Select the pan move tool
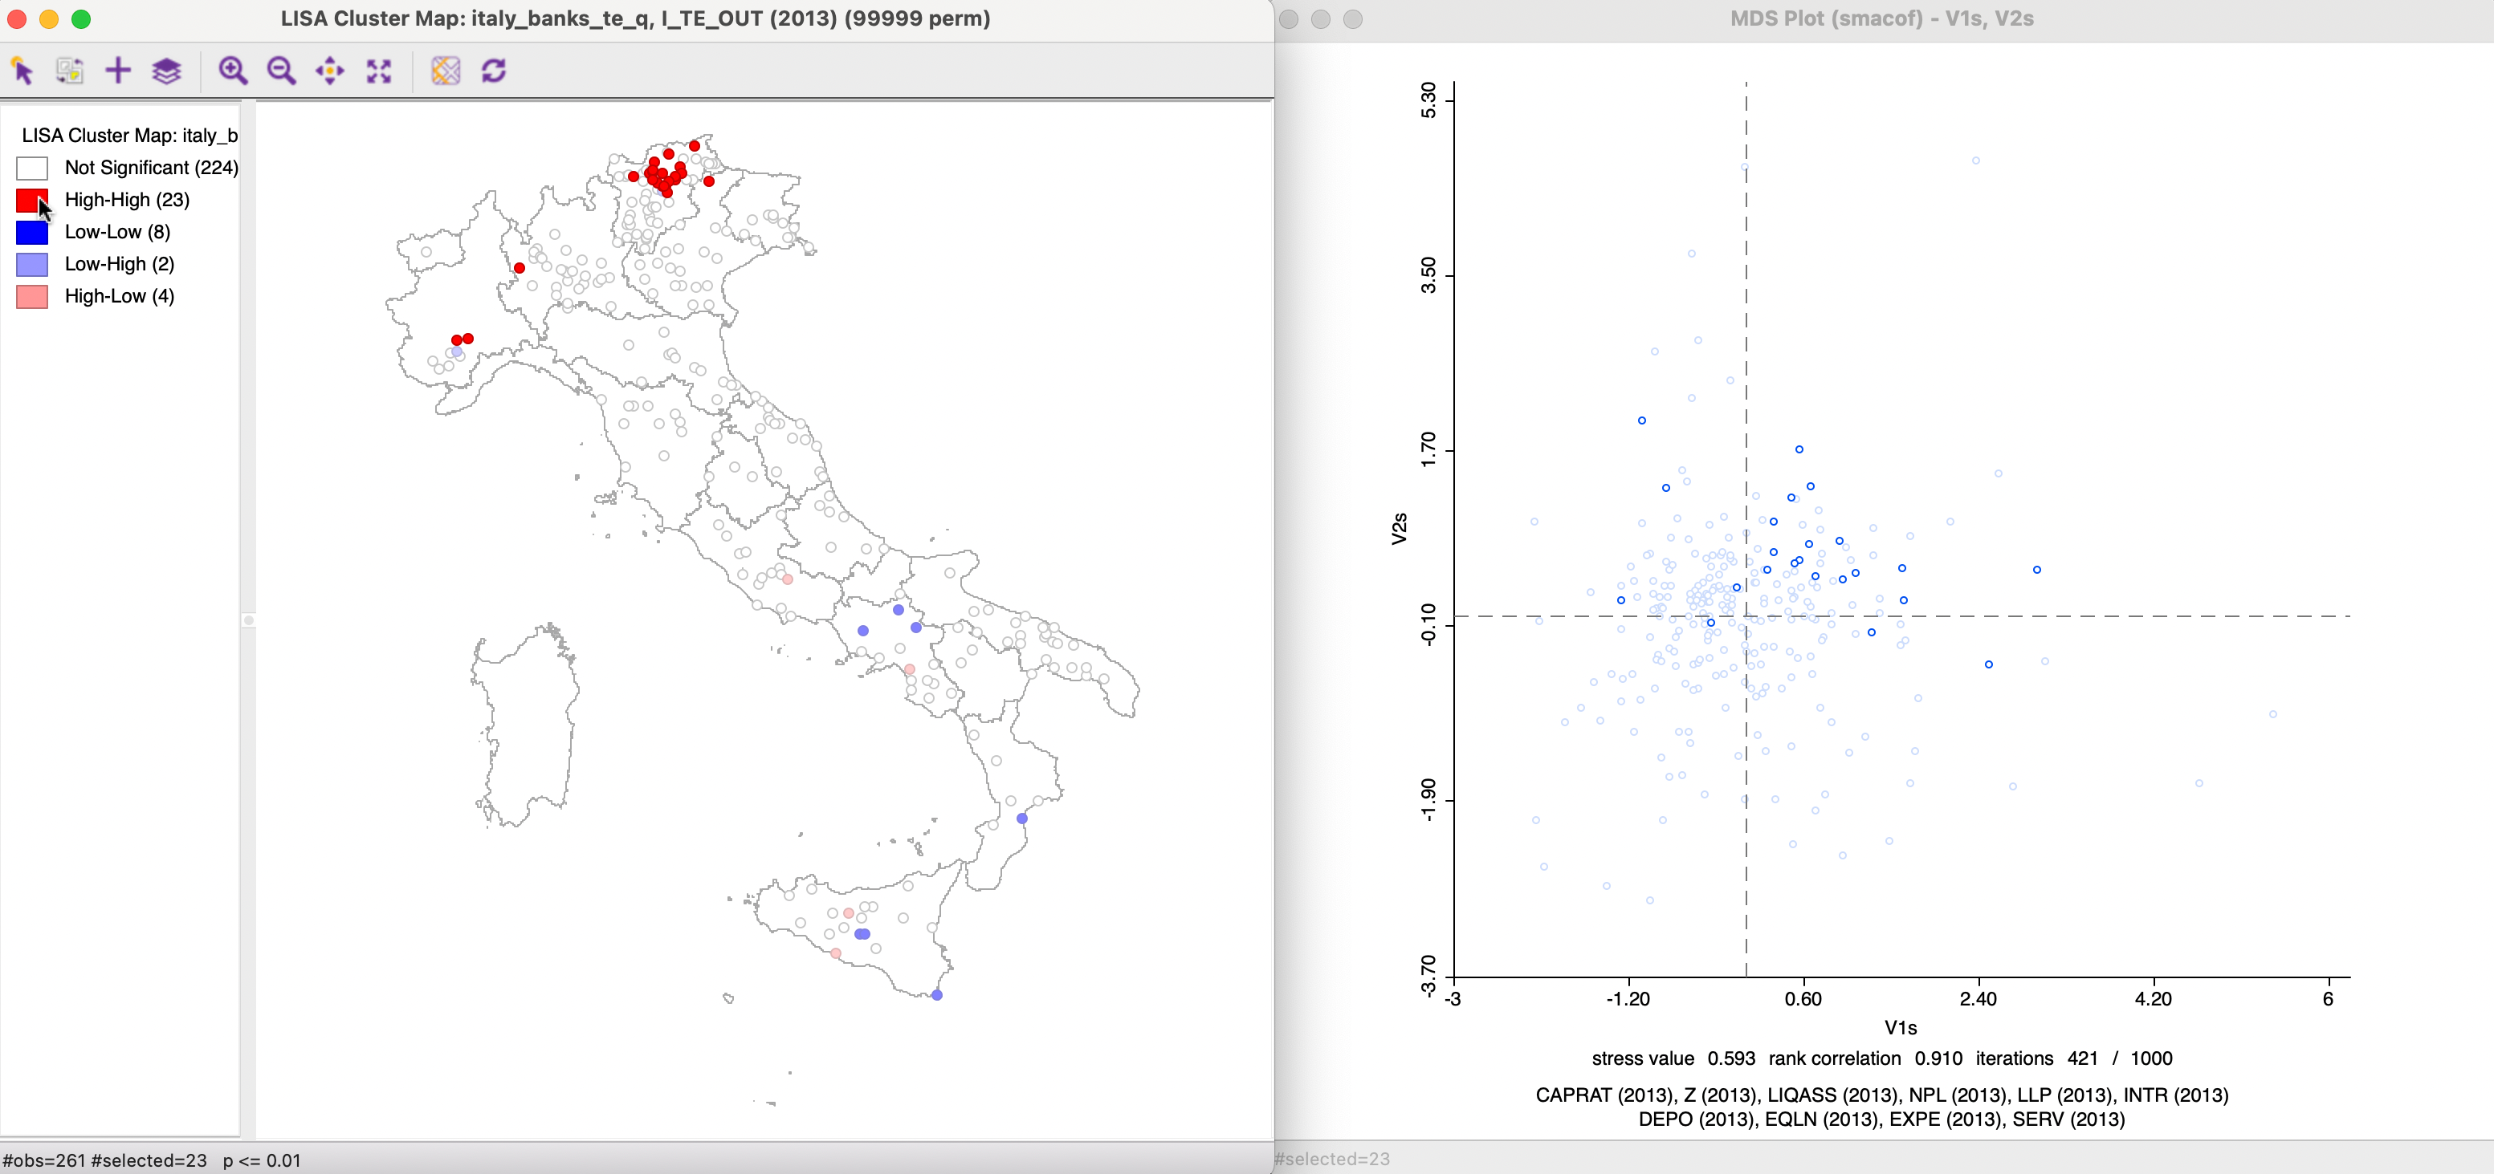 point(330,71)
